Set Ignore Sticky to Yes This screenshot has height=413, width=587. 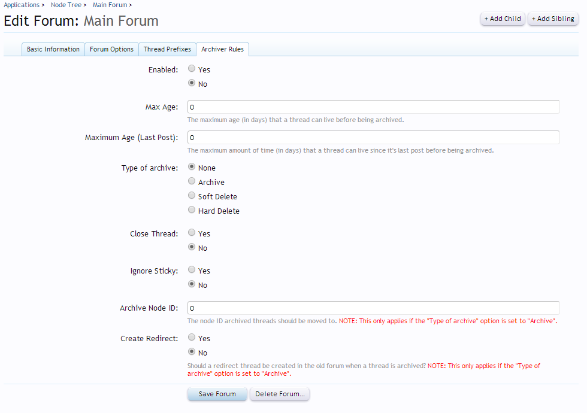(192, 271)
